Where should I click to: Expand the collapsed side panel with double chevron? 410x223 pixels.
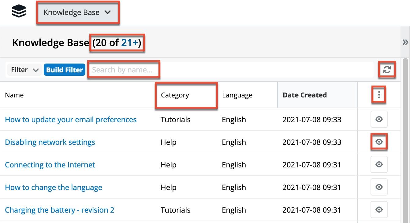[x=405, y=42]
